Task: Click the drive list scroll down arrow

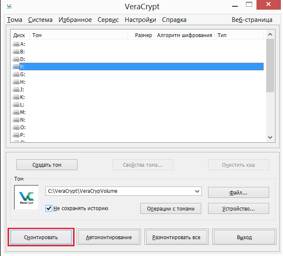Action: (270, 137)
